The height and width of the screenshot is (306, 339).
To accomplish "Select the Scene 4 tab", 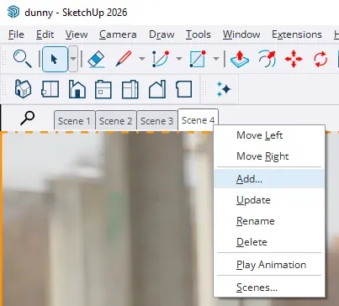I will coord(198,120).
